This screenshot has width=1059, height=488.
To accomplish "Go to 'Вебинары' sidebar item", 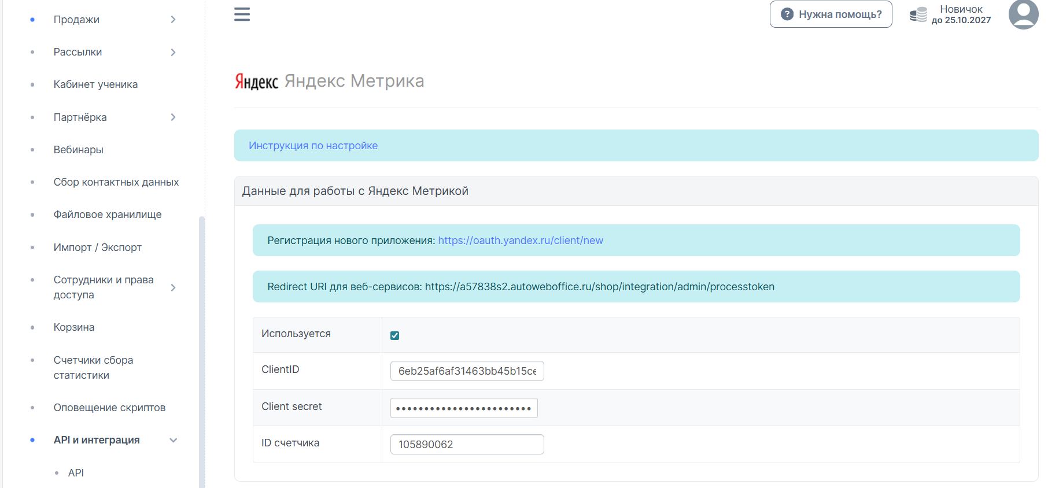I will click(78, 150).
